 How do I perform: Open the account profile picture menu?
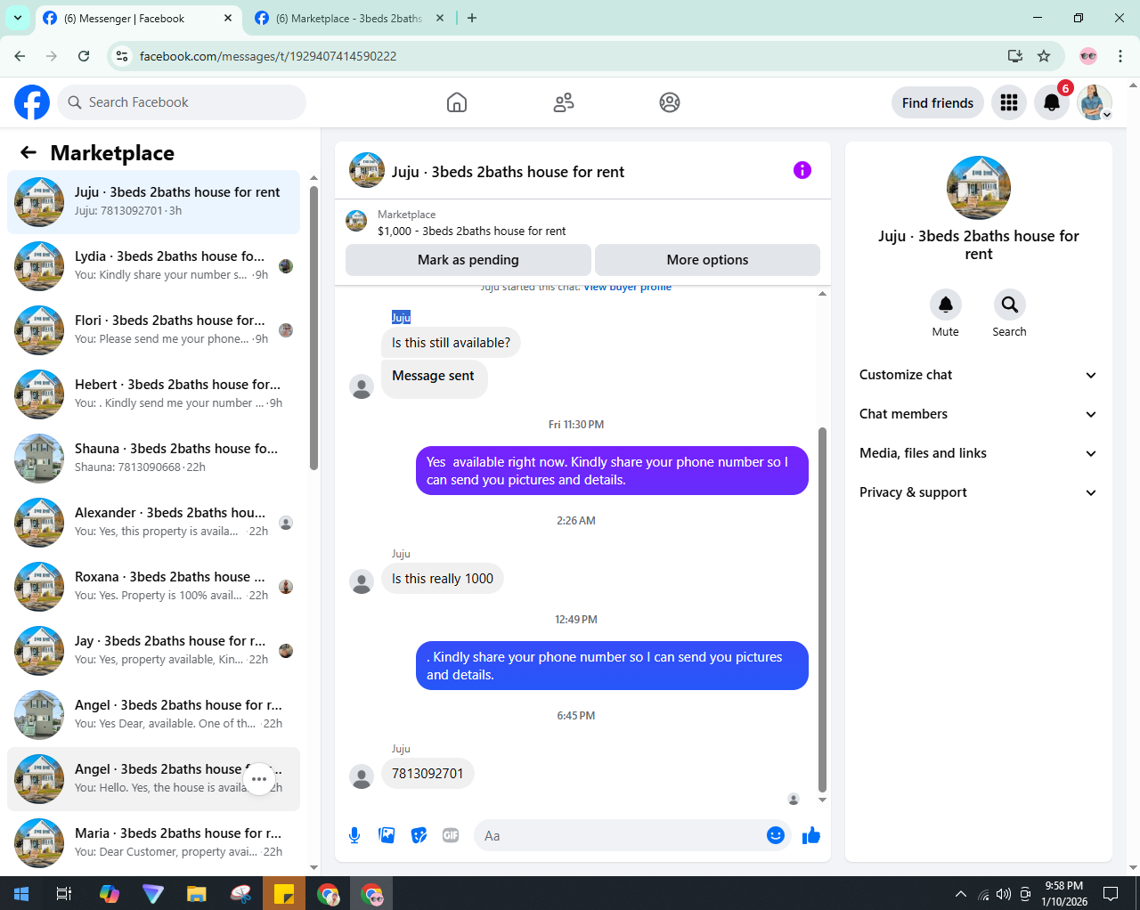(x=1095, y=102)
